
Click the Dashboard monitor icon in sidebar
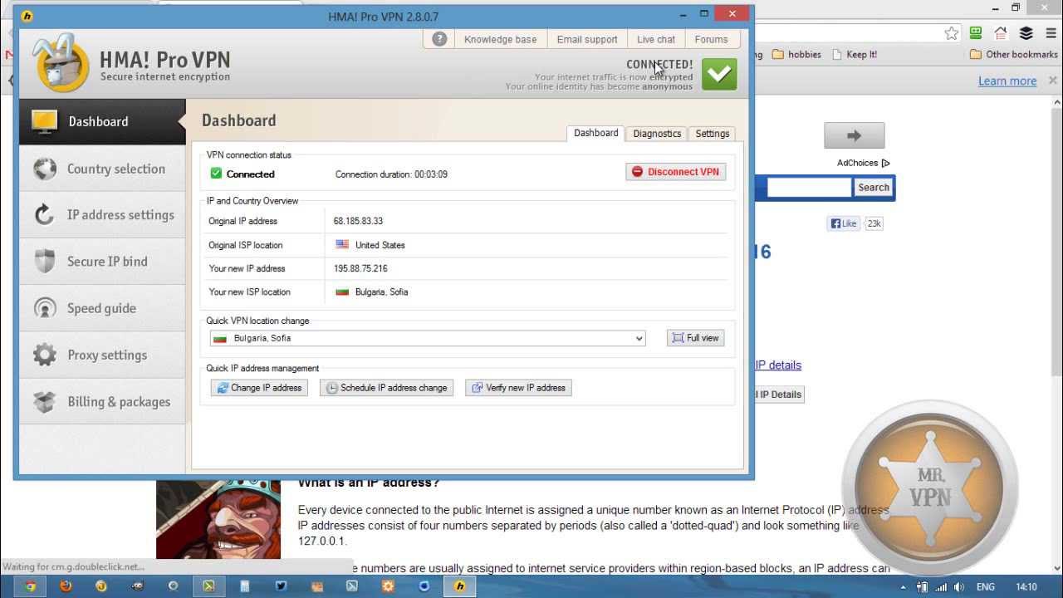pos(44,121)
